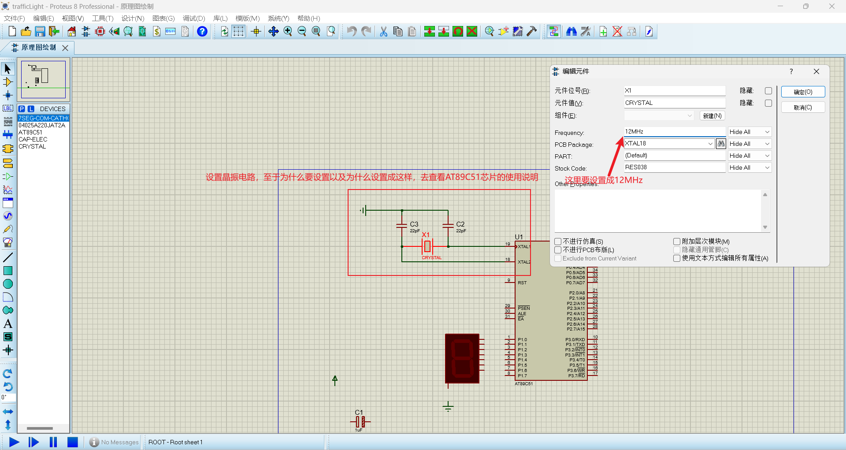Click the P pick devices button
Screen dimensions: 846x450
22,109
